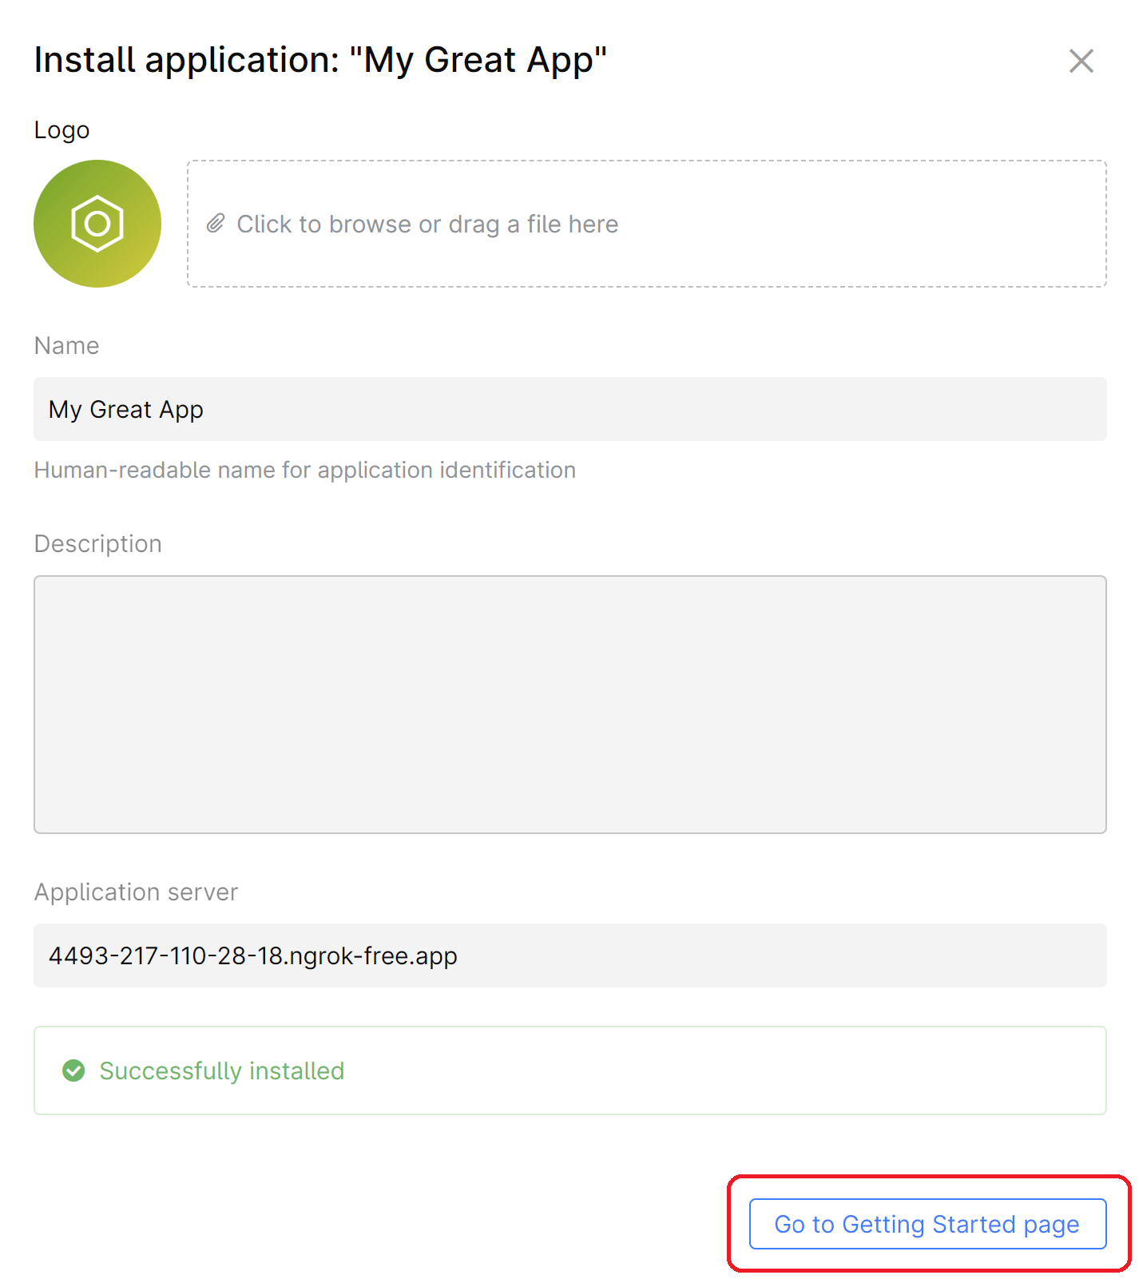Click the white hexagon glyph inside the logo
This screenshot has height=1283, width=1139.
97,224
